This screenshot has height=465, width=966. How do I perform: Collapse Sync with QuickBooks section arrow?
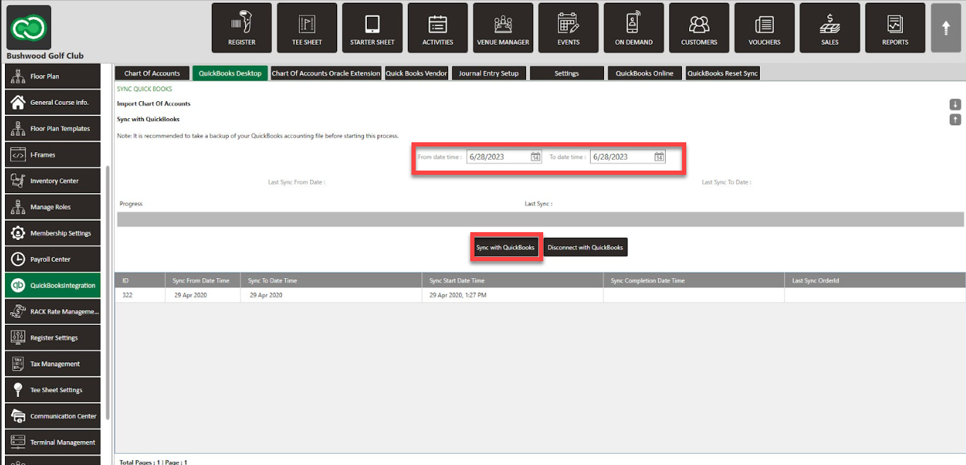click(x=955, y=120)
